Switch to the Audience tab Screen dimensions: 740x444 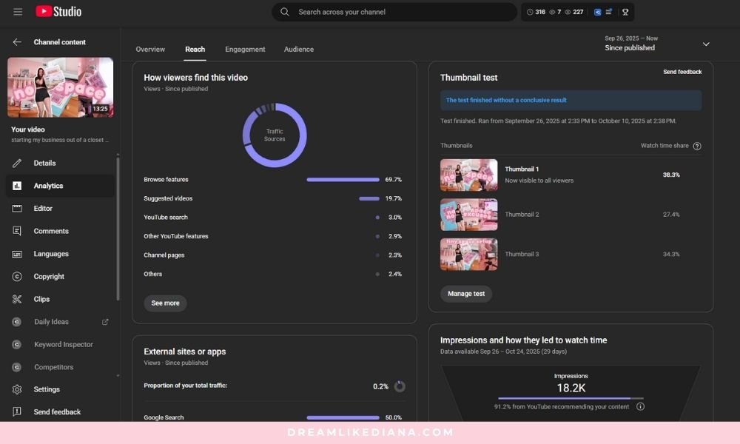(299, 49)
